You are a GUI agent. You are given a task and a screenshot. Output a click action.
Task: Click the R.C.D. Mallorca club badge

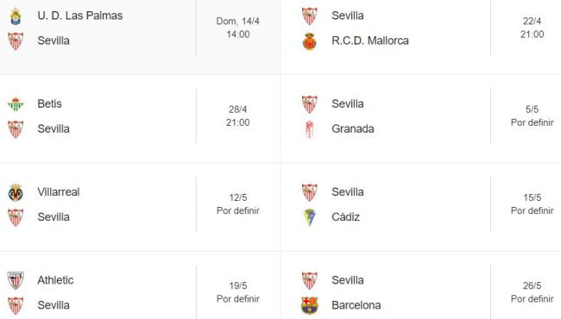click(x=310, y=41)
